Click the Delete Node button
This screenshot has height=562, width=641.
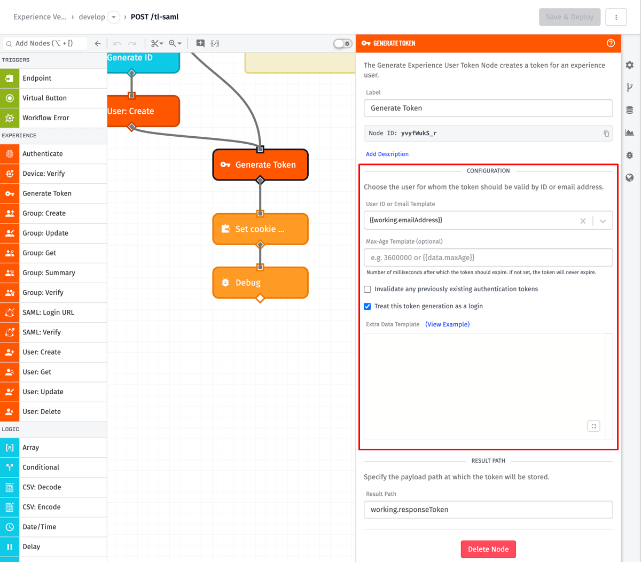tap(488, 549)
